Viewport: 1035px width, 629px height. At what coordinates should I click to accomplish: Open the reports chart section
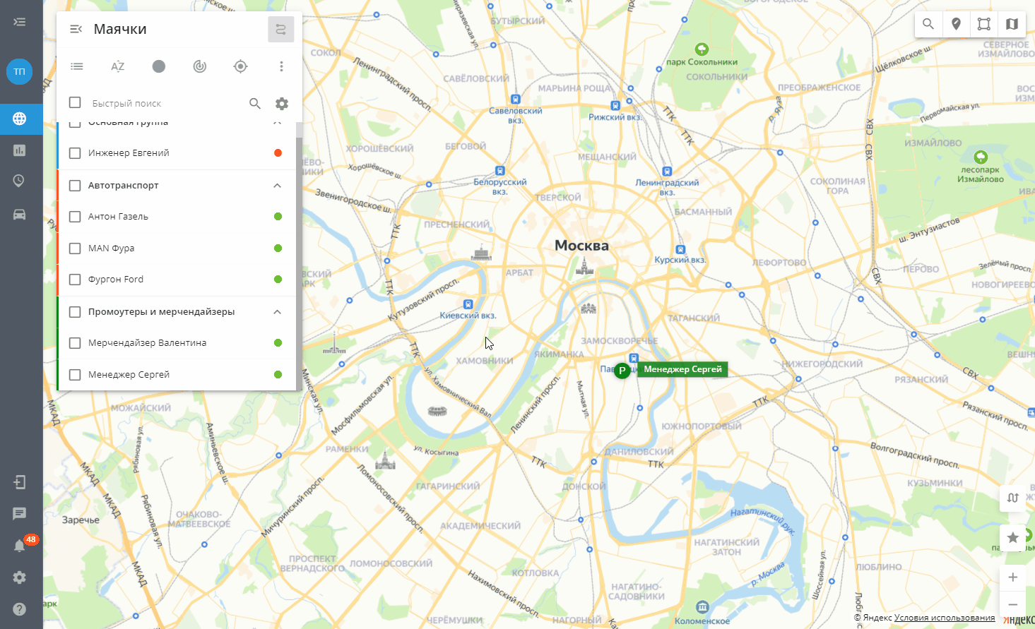[x=19, y=150]
